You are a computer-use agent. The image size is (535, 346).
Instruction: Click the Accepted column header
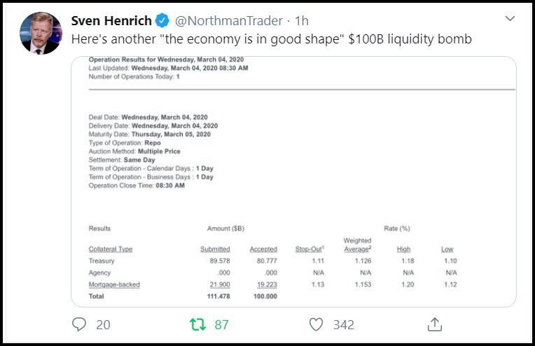pyautogui.click(x=263, y=249)
